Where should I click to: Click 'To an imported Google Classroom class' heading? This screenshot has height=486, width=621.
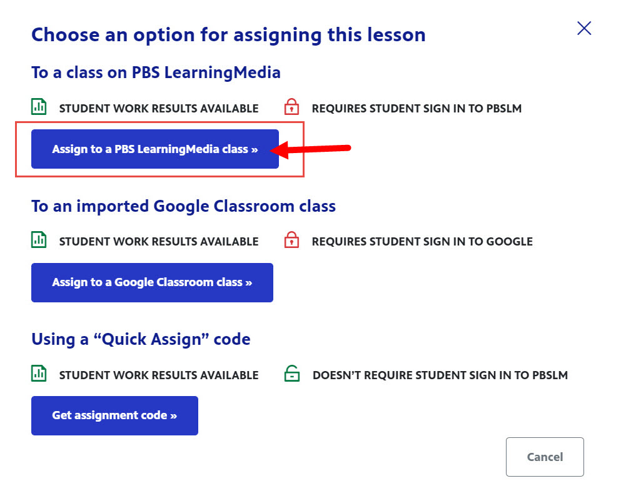183,206
